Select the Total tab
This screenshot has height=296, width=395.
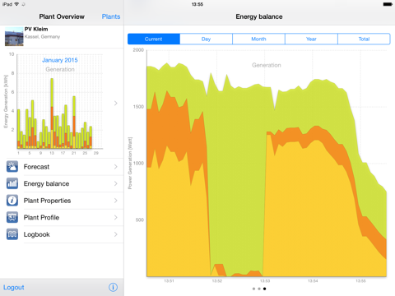[x=364, y=39]
